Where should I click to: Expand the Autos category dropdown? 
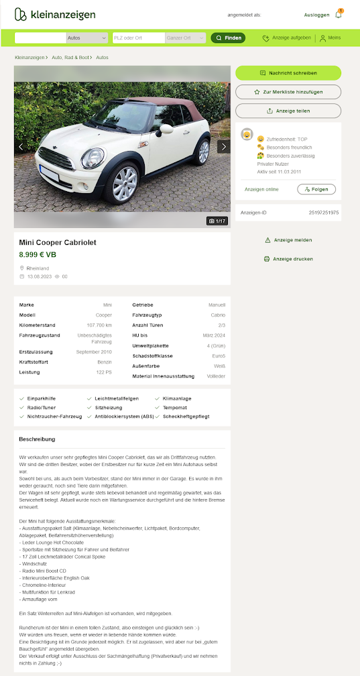pos(87,38)
